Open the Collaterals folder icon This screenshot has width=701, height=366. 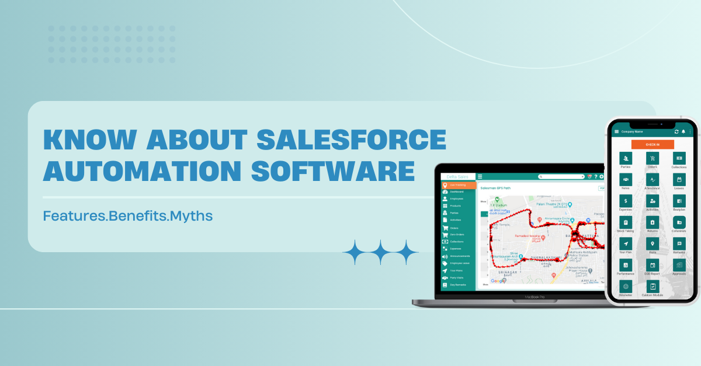pyautogui.click(x=679, y=222)
